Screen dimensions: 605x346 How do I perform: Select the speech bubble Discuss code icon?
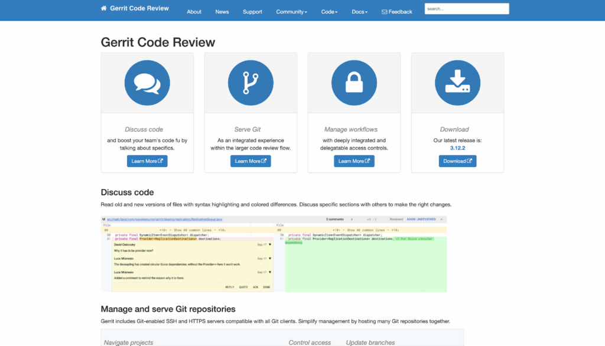point(147,83)
